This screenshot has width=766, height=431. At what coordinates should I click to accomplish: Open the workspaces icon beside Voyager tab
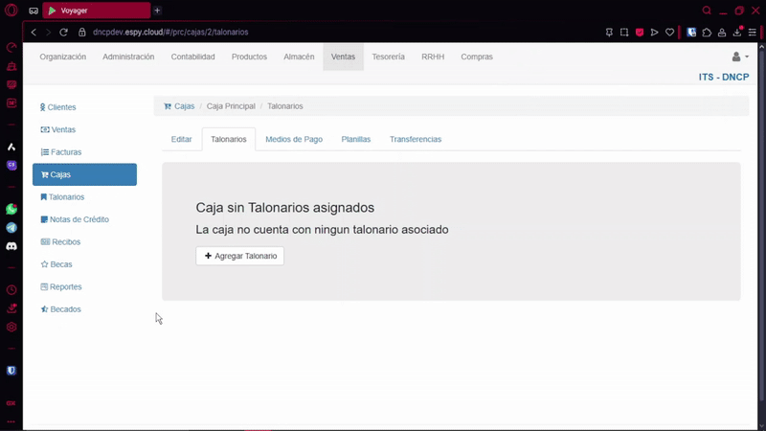[x=34, y=11]
